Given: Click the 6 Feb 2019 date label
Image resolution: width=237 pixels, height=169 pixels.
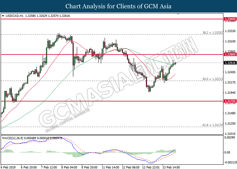Looking at the screenshot, I should point(8,167).
